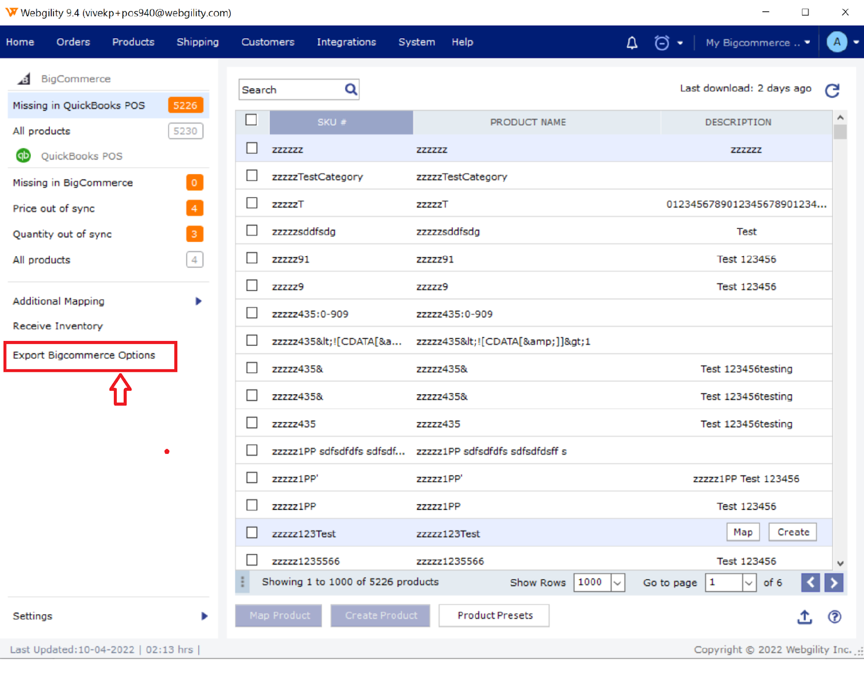Click the QuickBooks POS logo icon

(23, 155)
